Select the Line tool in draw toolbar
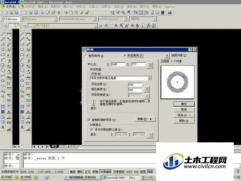This screenshot has height=181, width=241. (22, 34)
